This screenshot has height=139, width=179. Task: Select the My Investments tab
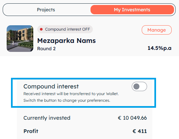(132, 10)
